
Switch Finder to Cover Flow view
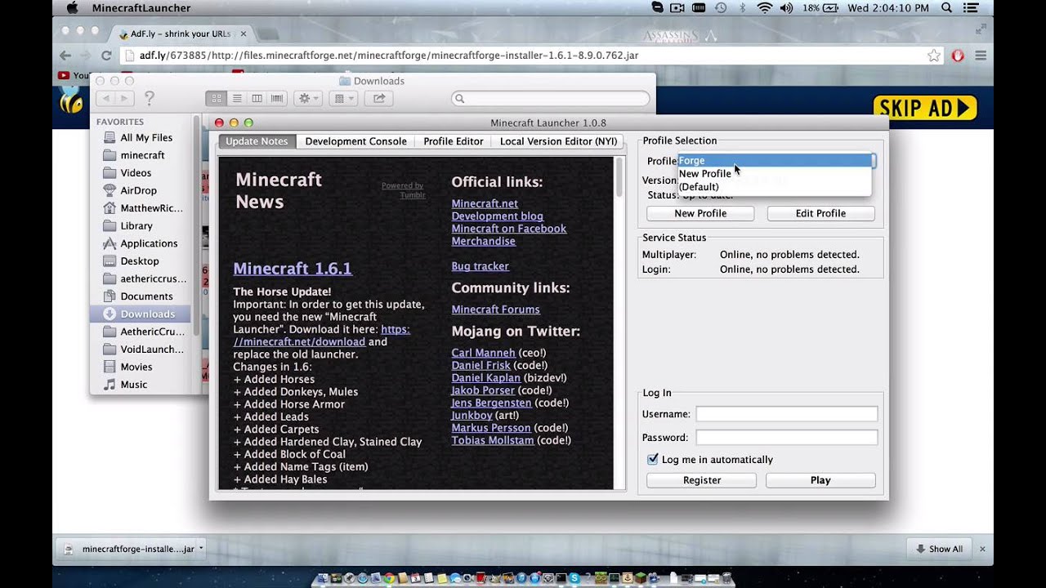pos(277,98)
